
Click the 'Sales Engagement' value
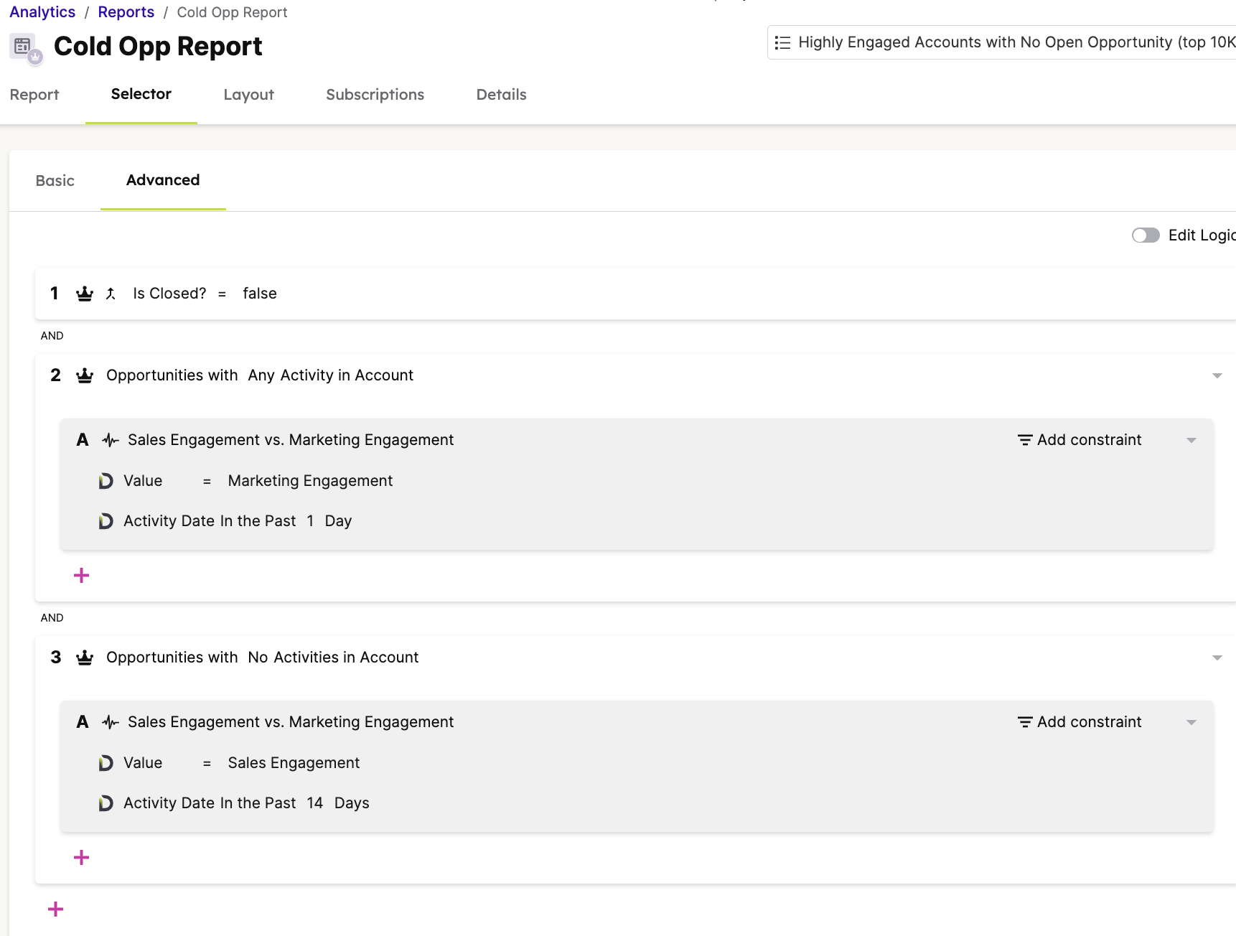pos(294,763)
